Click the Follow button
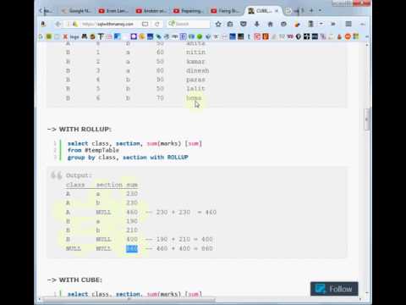 pyautogui.click(x=334, y=289)
